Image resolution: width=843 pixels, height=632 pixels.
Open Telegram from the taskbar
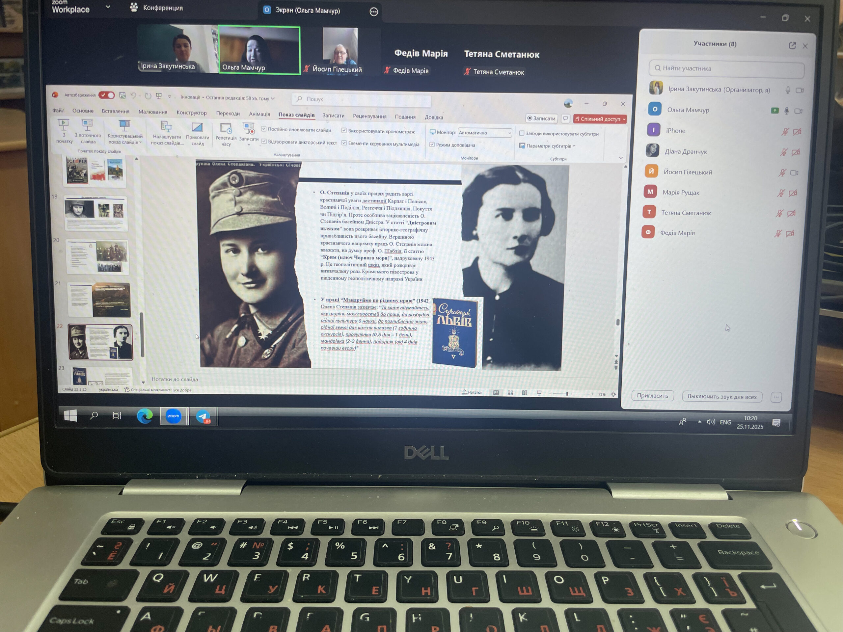pyautogui.click(x=203, y=416)
